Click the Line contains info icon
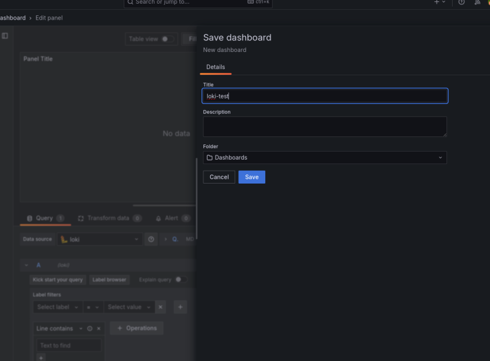The height and width of the screenshot is (361, 490). coord(89,329)
